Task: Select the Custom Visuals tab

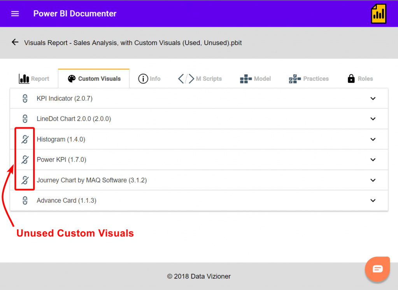Action: coord(94,79)
